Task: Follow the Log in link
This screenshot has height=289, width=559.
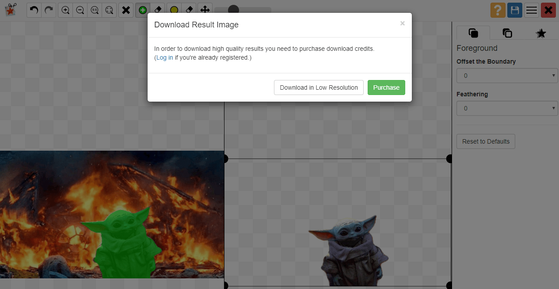Action: [x=164, y=57]
